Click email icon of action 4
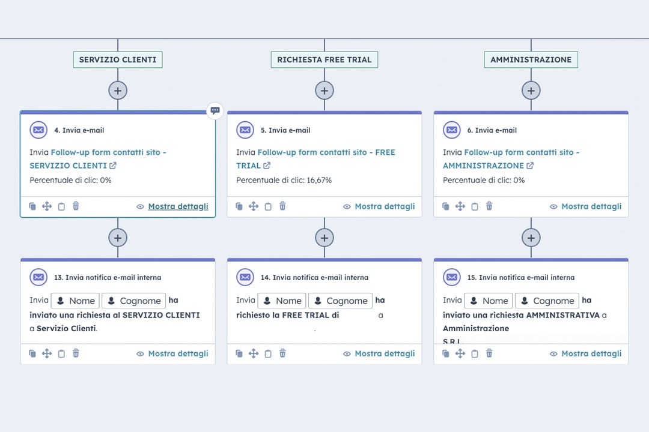Image resolution: width=649 pixels, height=432 pixels. tap(38, 130)
